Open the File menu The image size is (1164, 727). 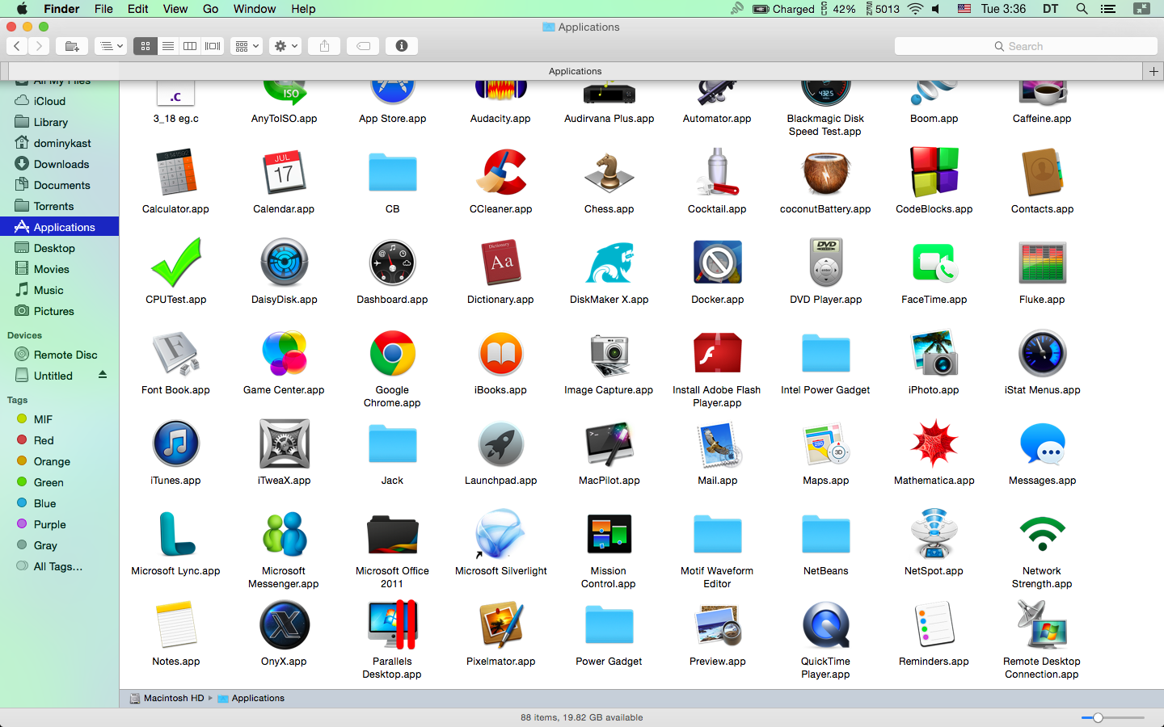103,9
